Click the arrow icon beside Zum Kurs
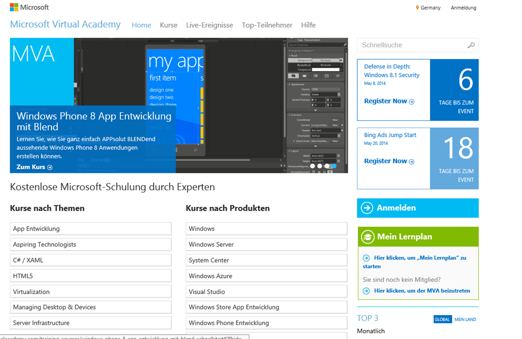 [x=50, y=168]
